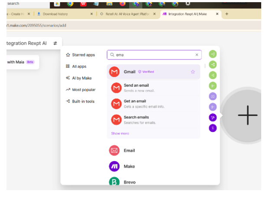Clear the app search with the X icon

pos(197,55)
